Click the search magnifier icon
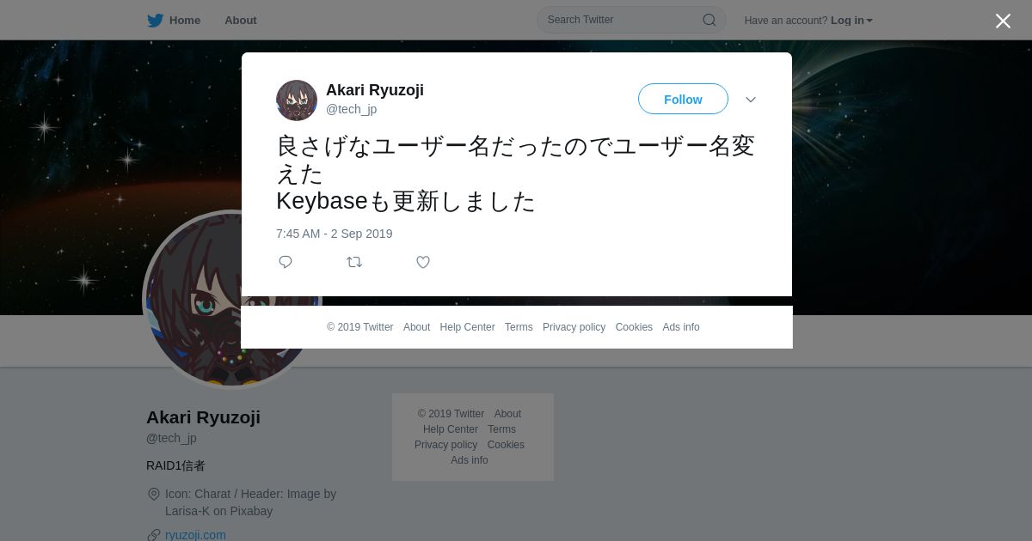This screenshot has height=541, width=1032. tap(709, 20)
